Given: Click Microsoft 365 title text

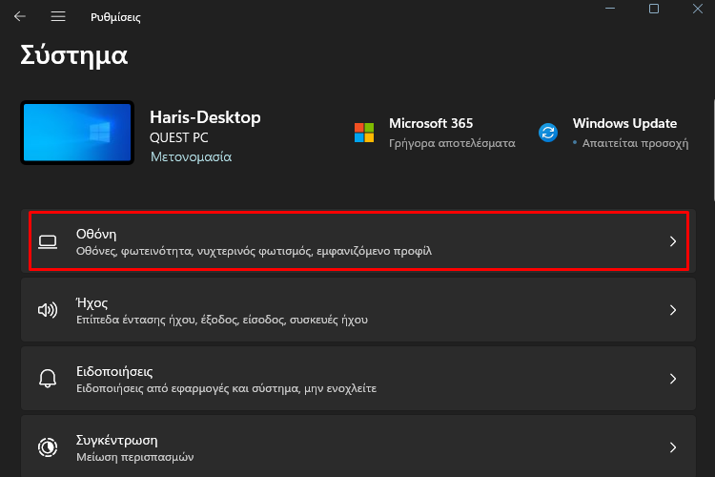Looking at the screenshot, I should click(431, 123).
